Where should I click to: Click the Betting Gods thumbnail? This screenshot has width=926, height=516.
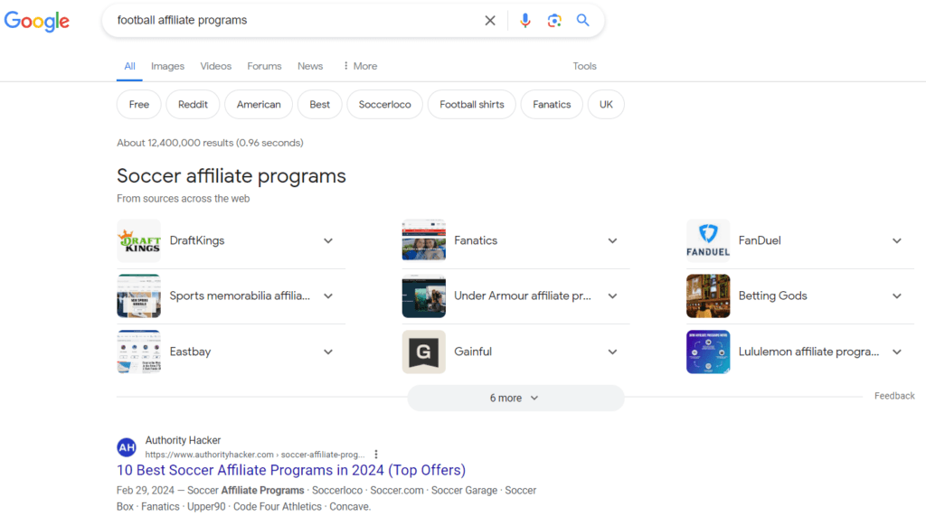[x=708, y=296]
